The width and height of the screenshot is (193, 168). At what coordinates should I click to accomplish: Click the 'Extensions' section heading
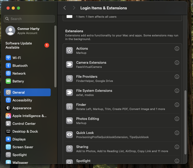(x=74, y=31)
